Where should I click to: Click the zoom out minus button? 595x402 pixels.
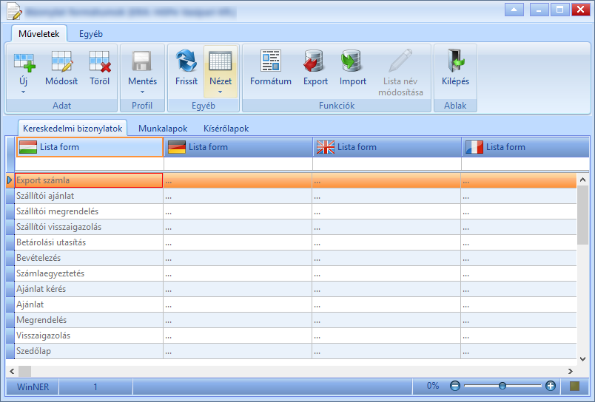click(455, 386)
